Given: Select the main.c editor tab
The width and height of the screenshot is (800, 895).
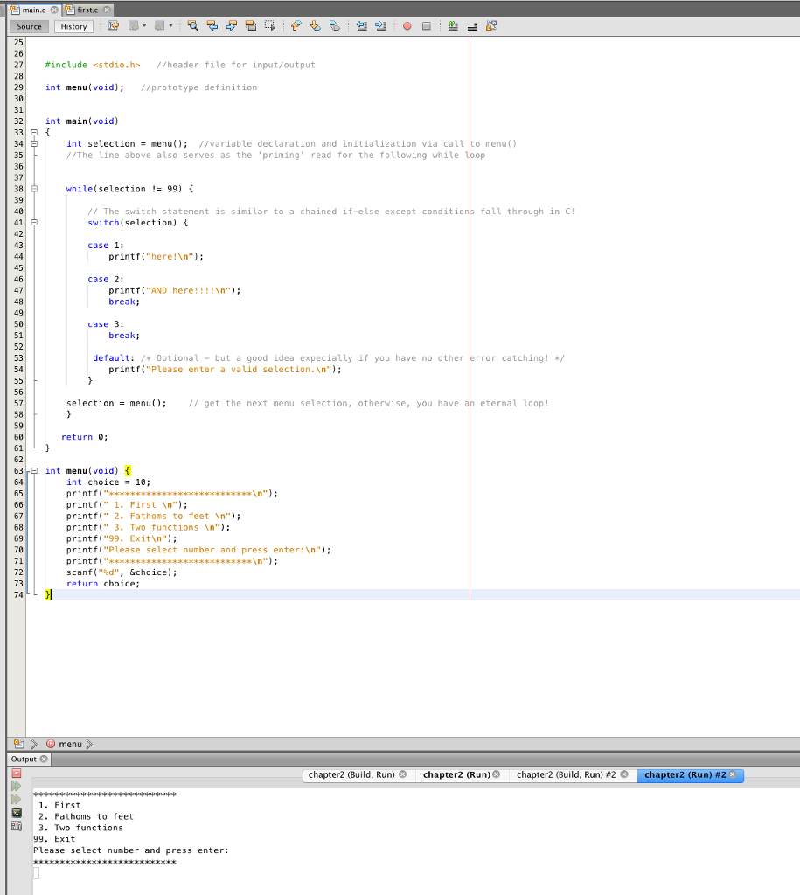Looking at the screenshot, I should (x=34, y=10).
